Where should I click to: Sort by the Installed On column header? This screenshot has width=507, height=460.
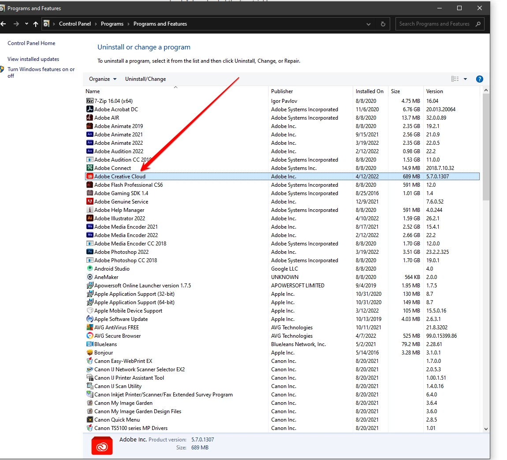click(370, 91)
